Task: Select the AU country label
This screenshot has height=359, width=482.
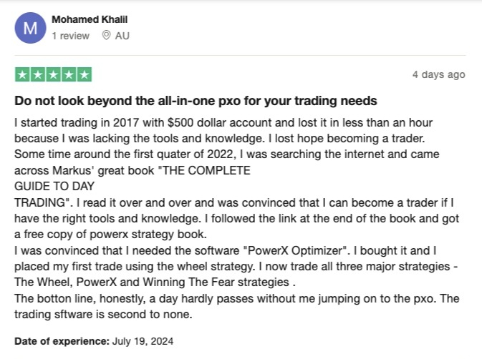Action: coord(122,36)
